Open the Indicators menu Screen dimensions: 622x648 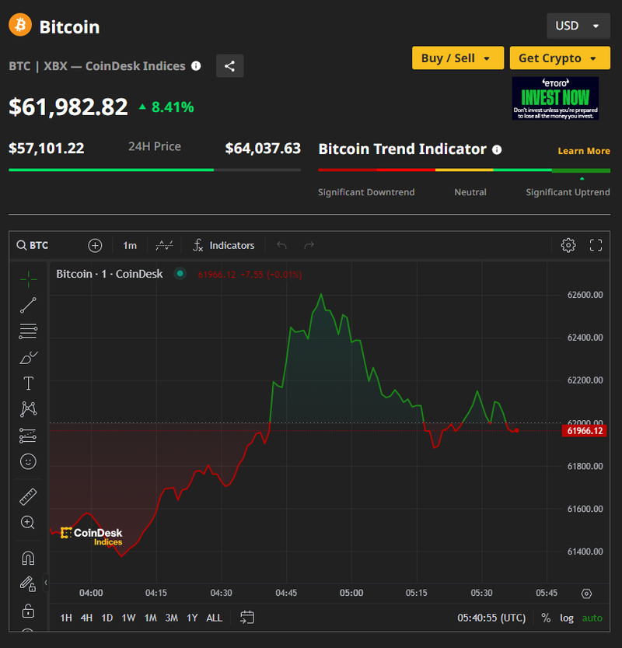click(222, 245)
